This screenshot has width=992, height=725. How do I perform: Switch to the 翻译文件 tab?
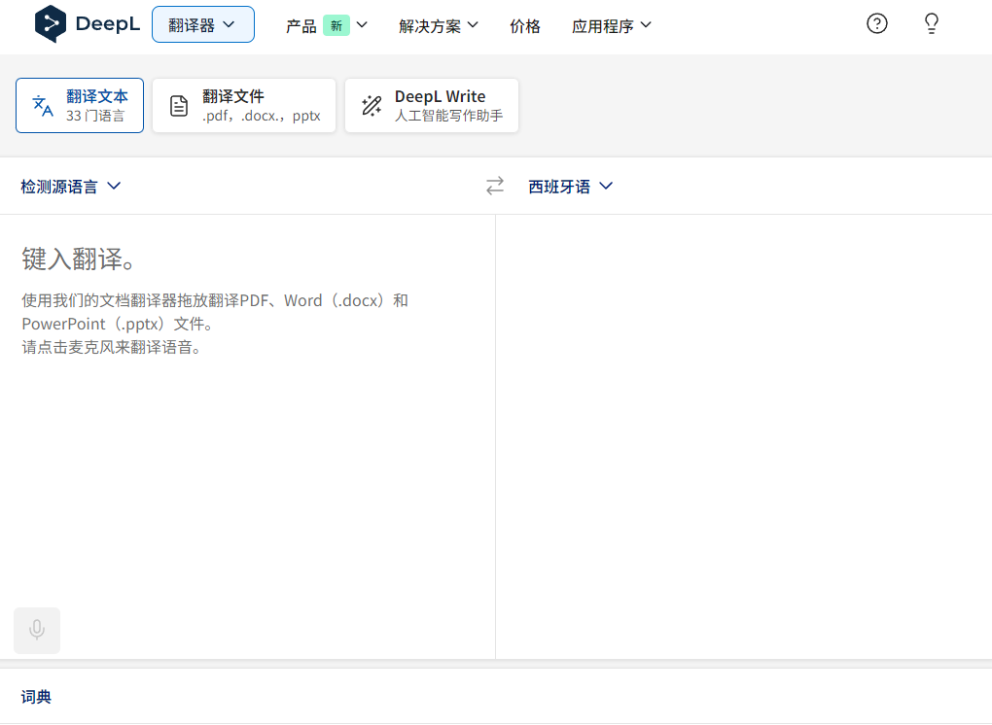click(x=244, y=106)
